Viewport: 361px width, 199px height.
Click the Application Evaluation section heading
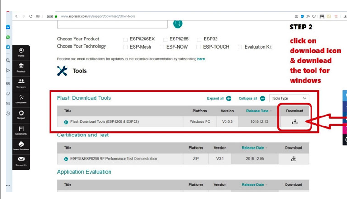(84, 172)
